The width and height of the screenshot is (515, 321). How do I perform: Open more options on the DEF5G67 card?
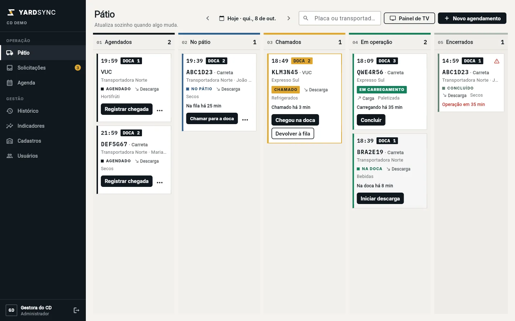(x=160, y=182)
